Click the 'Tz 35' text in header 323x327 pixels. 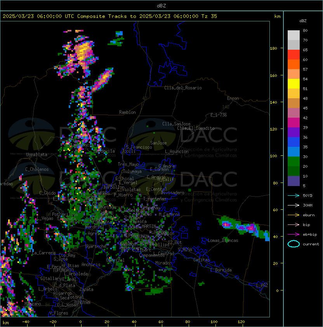point(209,16)
